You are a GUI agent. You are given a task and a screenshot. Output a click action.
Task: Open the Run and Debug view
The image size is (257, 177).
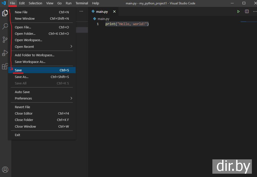click(x=5, y=53)
